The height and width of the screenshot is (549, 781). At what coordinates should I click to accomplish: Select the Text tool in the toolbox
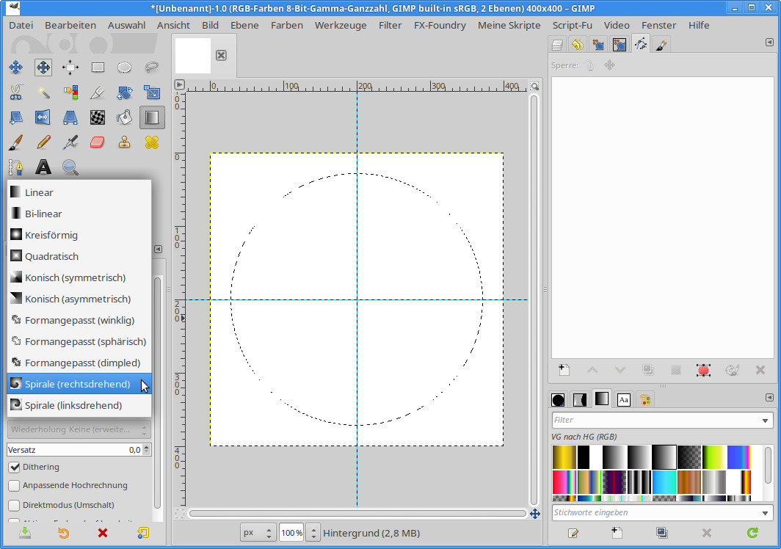click(x=43, y=167)
